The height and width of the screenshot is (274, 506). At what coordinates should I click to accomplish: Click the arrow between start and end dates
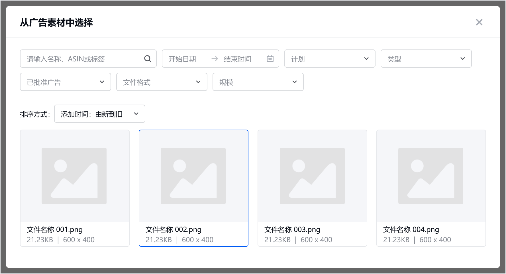coord(215,59)
